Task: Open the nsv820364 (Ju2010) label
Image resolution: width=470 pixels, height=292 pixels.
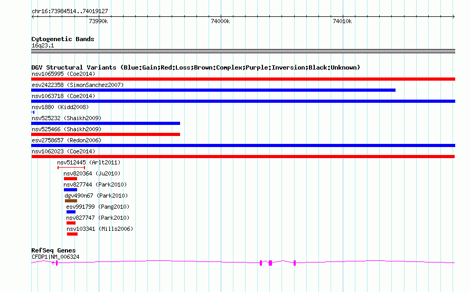Action: tap(92, 173)
